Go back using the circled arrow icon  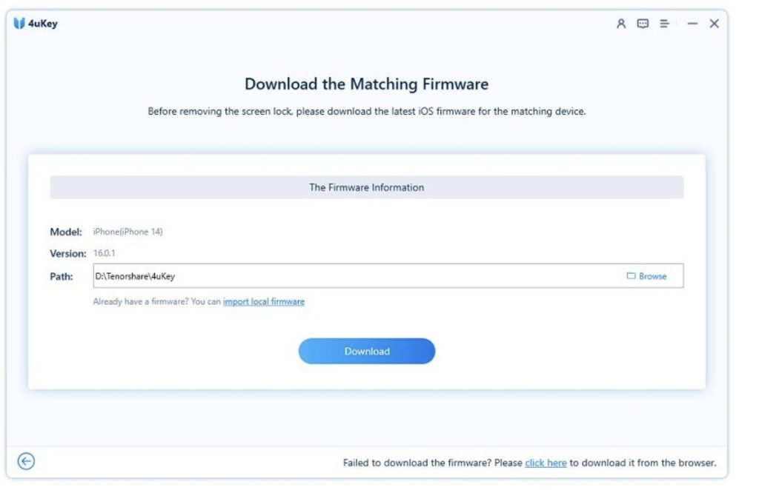[x=26, y=462]
